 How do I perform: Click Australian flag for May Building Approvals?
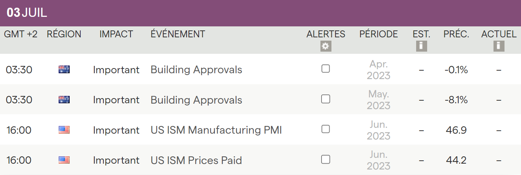[x=64, y=100]
